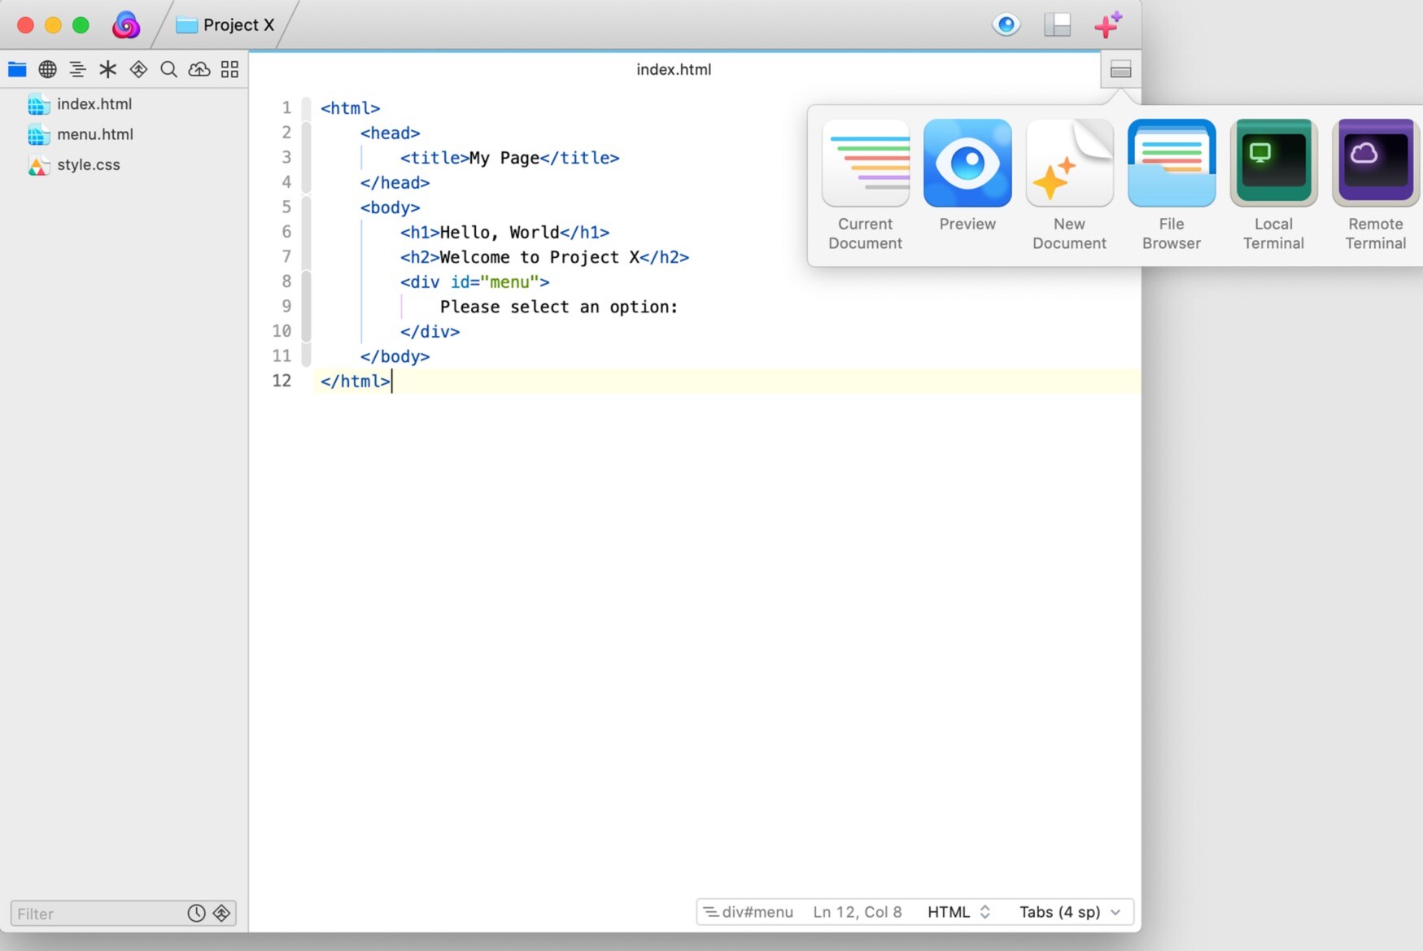The image size is (1423, 951).
Task: Show the Symbols list sidebar icon
Action: [x=78, y=69]
